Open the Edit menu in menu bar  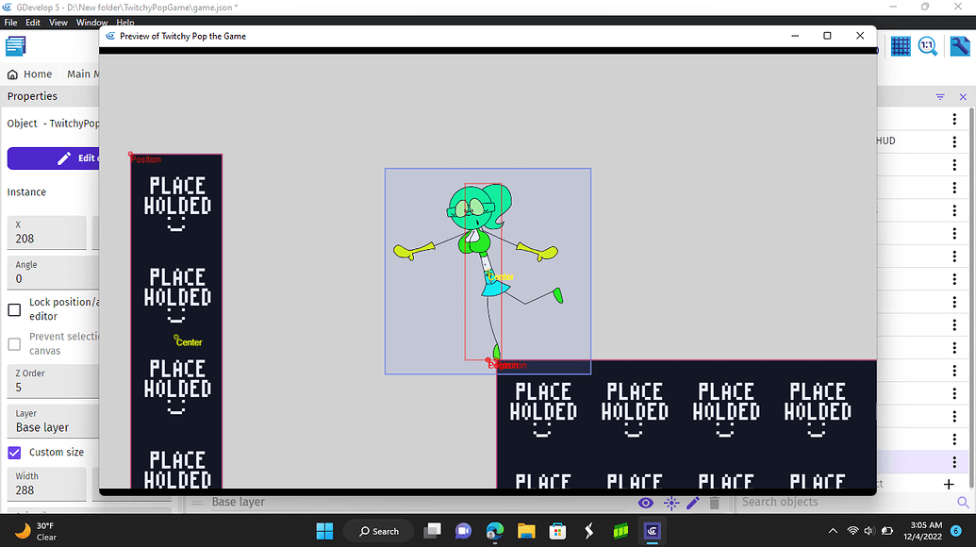coord(33,22)
